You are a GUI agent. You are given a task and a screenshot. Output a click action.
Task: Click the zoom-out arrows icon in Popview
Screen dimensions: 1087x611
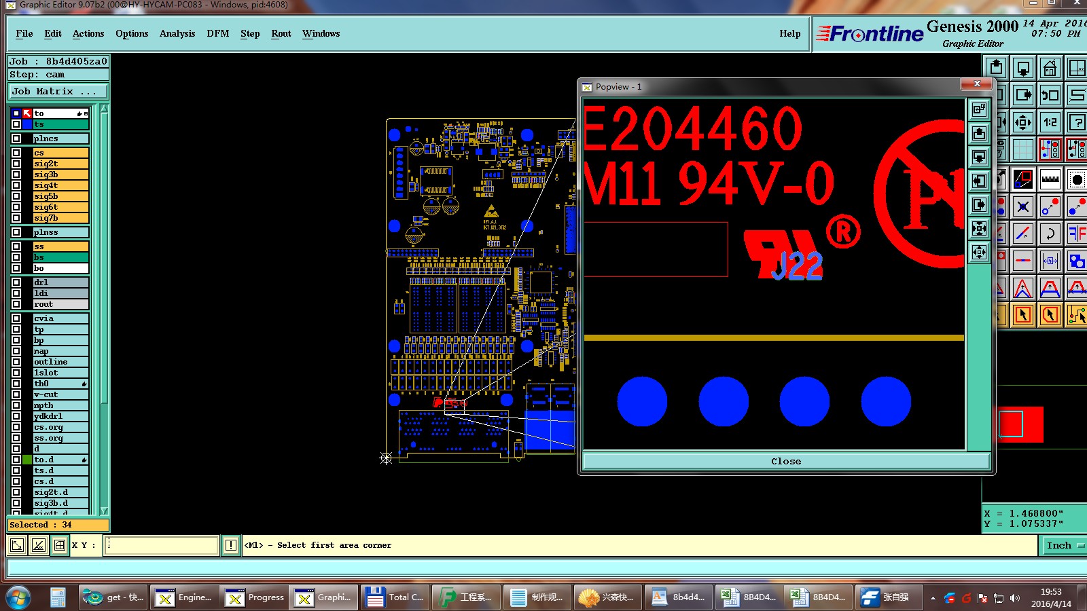tap(979, 253)
